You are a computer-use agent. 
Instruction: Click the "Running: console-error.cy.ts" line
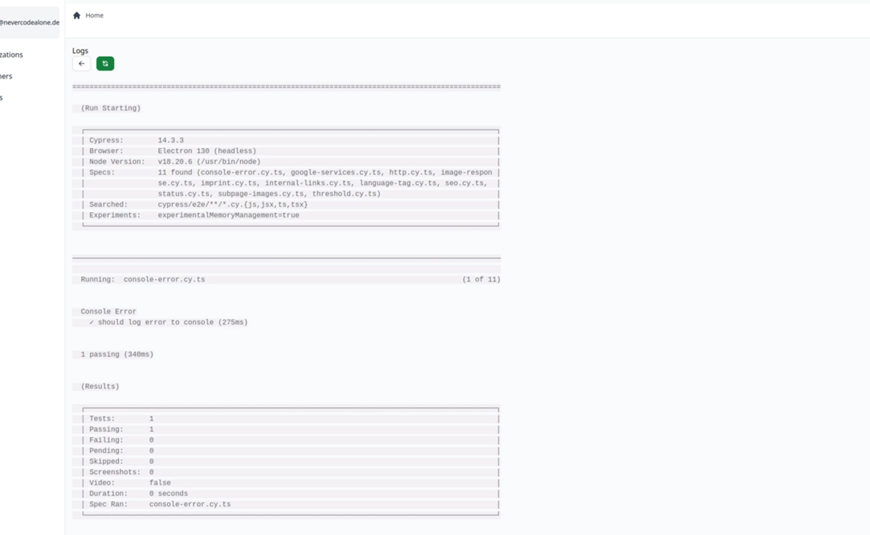143,280
